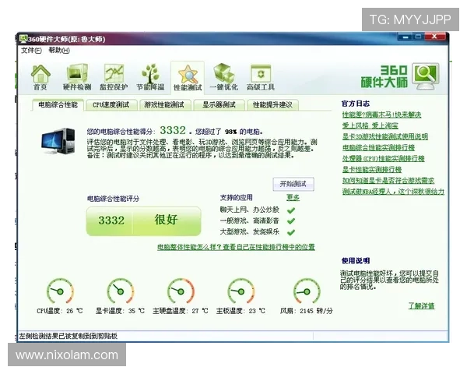Viewport: 467px width, 374px height.
Task: Open link 电脑整体性能怎么样?查看自己在性能排行榜中的位置
Action: coord(236,247)
